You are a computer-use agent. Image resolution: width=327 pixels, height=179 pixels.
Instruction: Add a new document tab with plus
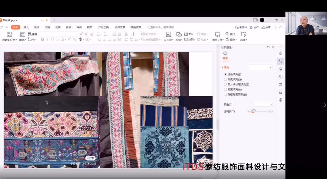pyautogui.click(x=54, y=20)
